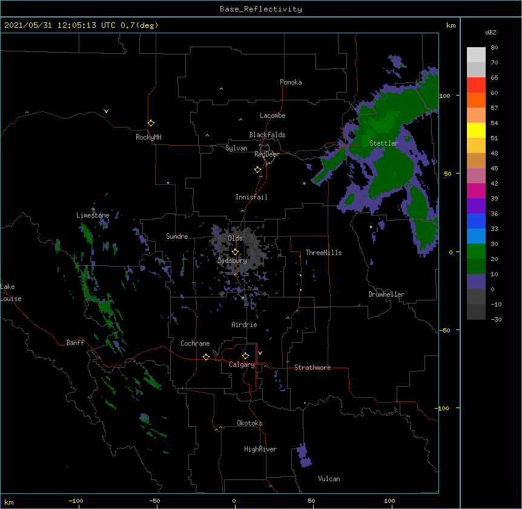
Task: Click the timestamp 2021/05/31 12:05:13 UTC
Action: click(x=60, y=25)
